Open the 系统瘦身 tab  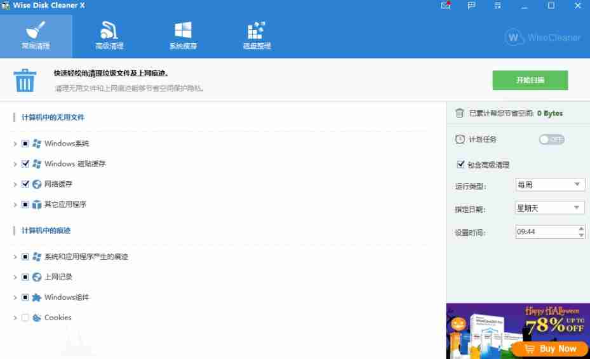pyautogui.click(x=183, y=36)
